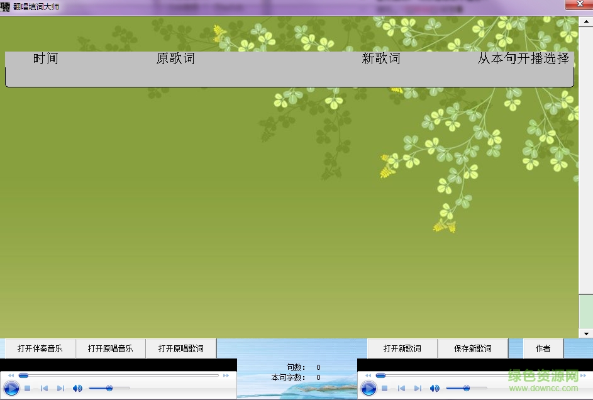Image resolution: width=593 pixels, height=400 pixels.
Task: Click 打开原唱歌词 button
Action: 180,348
